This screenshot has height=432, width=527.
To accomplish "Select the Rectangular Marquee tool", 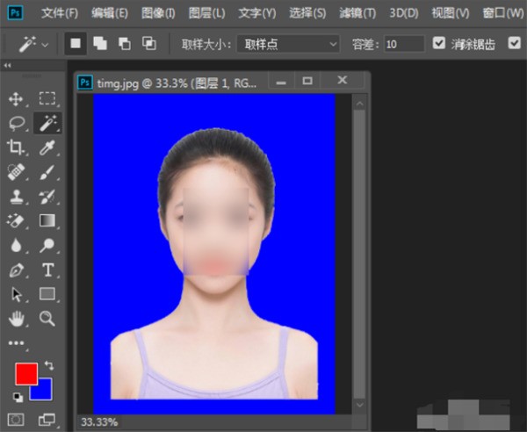I will pos(47,99).
